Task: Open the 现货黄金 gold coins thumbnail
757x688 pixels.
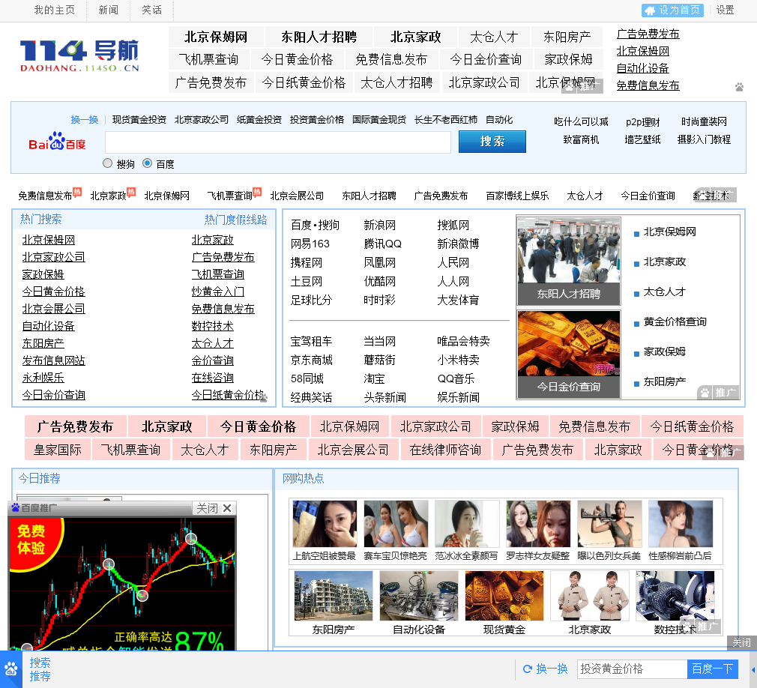Action: pyautogui.click(x=504, y=596)
